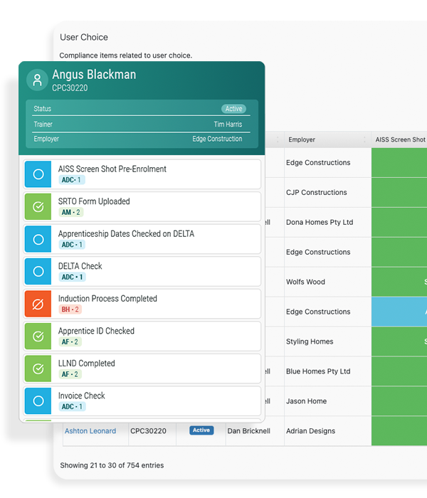Click the user avatar icon beside Angus Blackman
427x498 pixels.
[x=37, y=80]
